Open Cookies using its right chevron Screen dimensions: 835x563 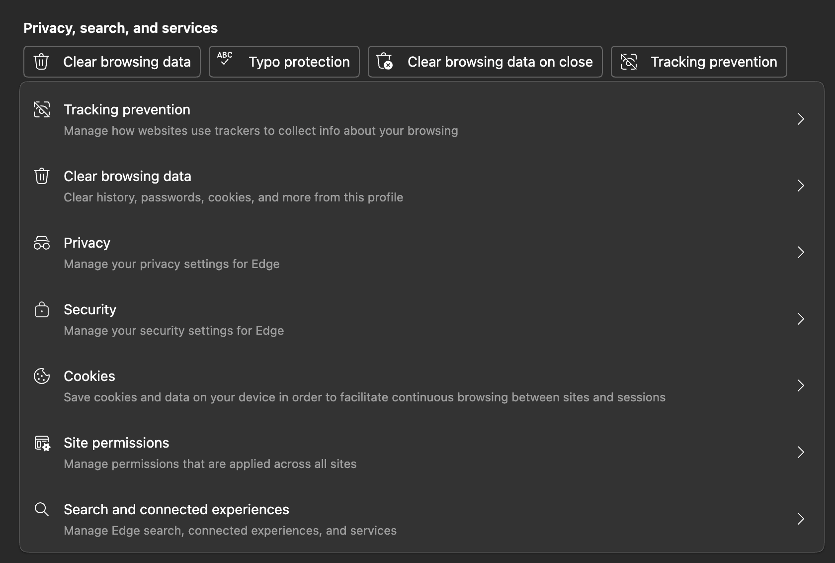coord(800,385)
